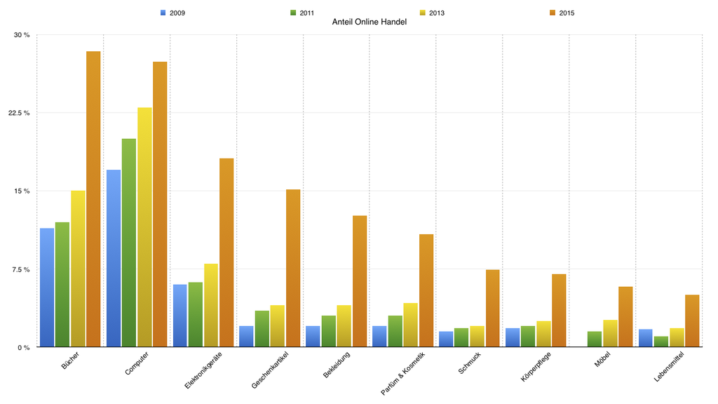Select the 2015 bar for Elektronikgeräte
718x404 pixels.
coord(226,252)
